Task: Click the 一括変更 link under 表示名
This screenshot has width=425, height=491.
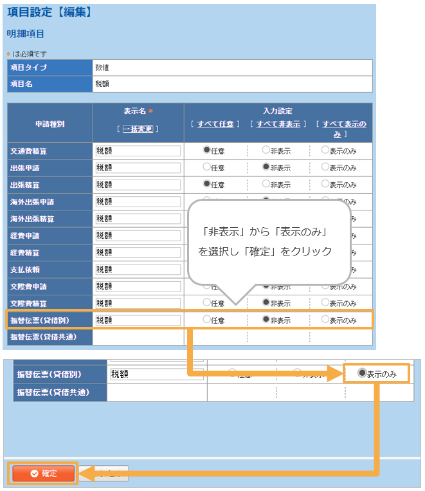Action: 138,129
